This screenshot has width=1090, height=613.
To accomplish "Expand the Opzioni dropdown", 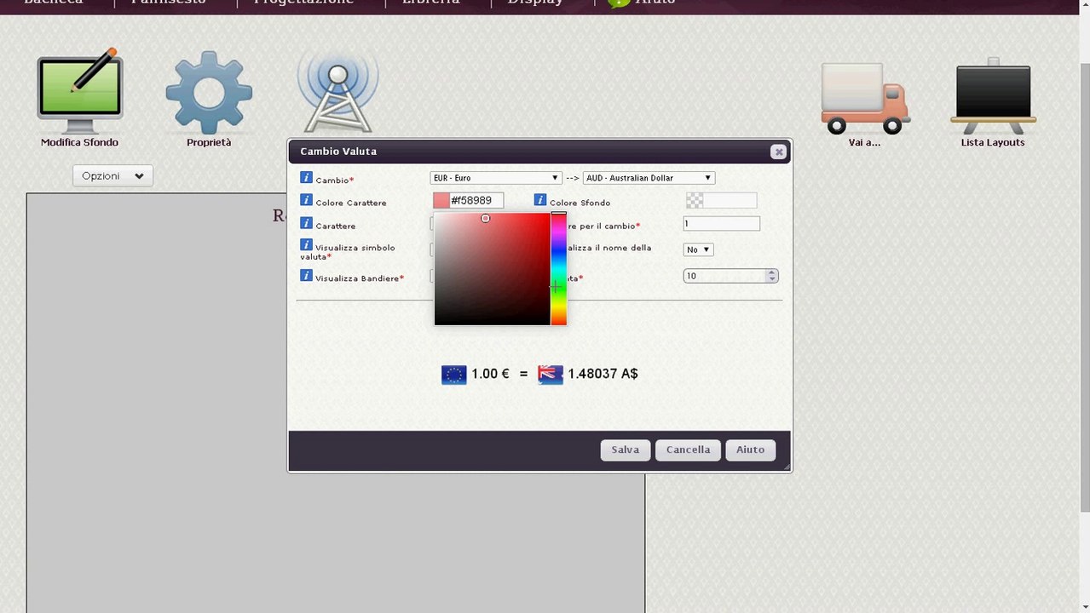I will (112, 176).
